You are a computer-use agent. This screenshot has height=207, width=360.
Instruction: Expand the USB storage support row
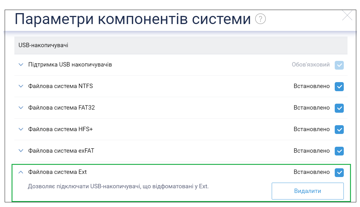(x=21, y=65)
